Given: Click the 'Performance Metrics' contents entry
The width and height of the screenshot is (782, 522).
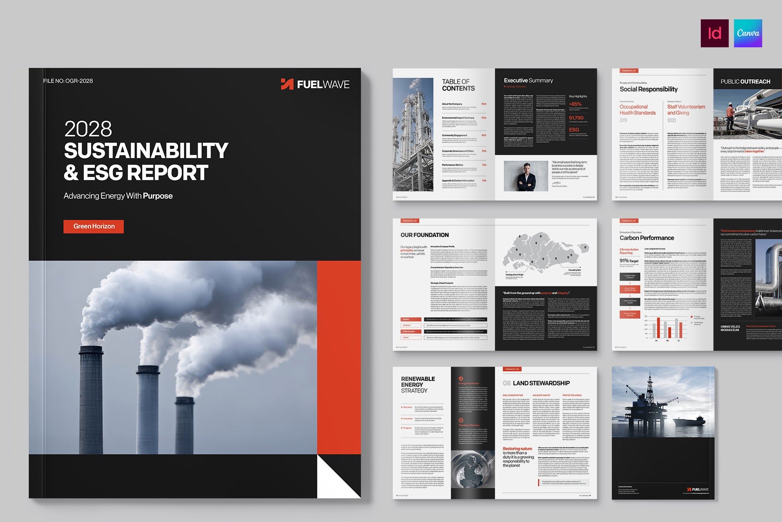Looking at the screenshot, I should click(x=452, y=165).
